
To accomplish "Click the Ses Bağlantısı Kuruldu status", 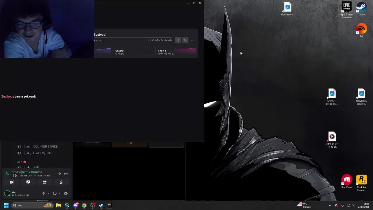I will point(27,172).
